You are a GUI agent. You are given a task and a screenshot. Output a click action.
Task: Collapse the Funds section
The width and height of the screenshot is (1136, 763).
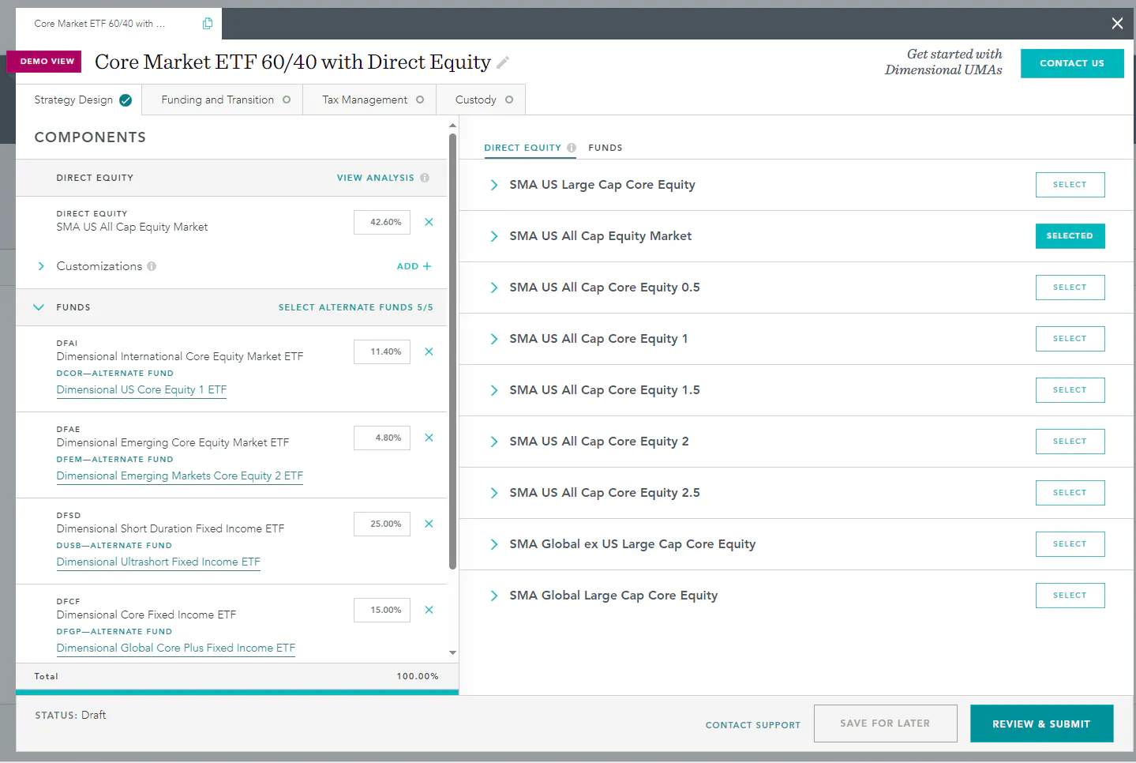[x=39, y=307]
